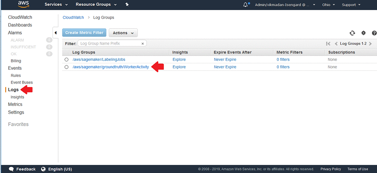The width and height of the screenshot is (377, 173).
Task: Click 0 filters for WorkerActivity
Action: [x=283, y=67]
